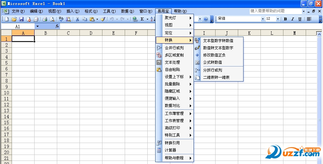Click 转换引用 menu item
The image size is (323, 164).
175,143
